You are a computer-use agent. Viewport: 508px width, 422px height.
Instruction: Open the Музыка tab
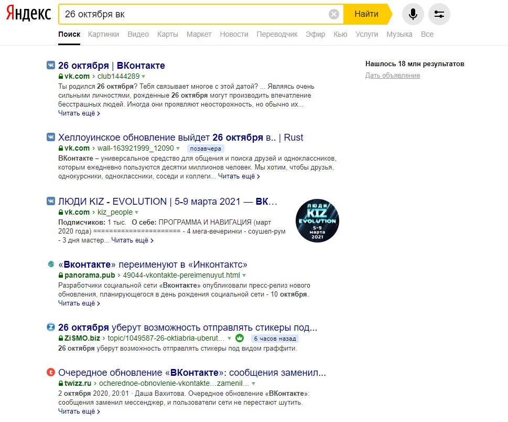tap(399, 35)
